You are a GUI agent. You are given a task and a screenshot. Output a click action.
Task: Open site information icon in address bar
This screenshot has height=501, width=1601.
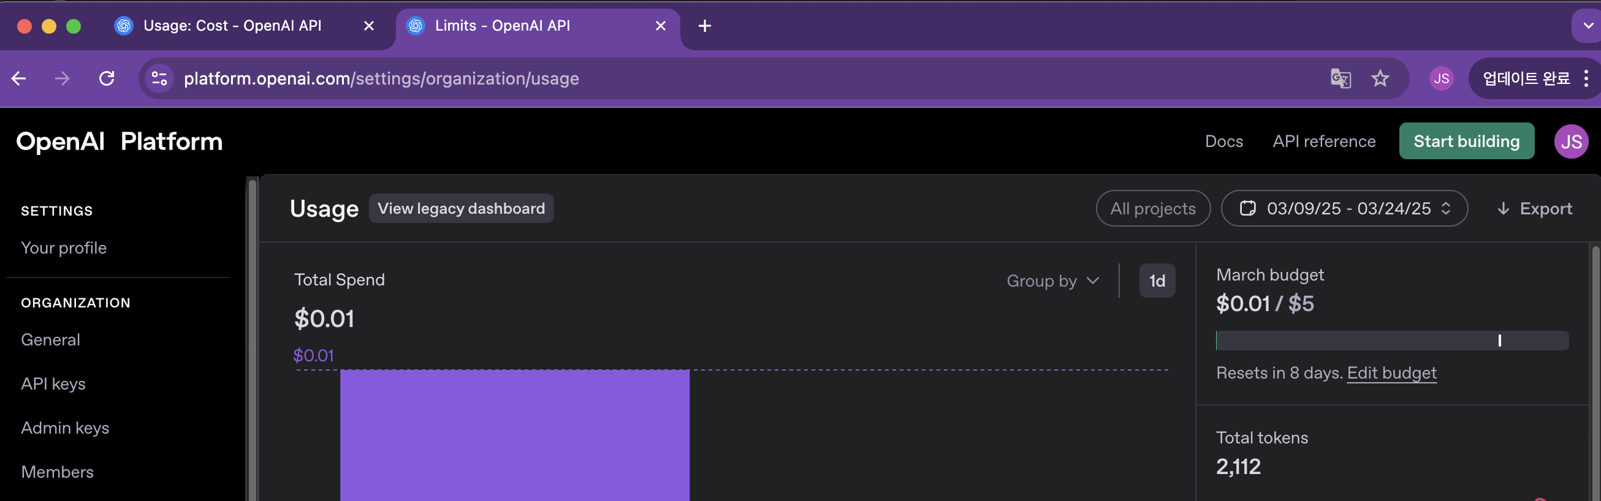pos(159,78)
